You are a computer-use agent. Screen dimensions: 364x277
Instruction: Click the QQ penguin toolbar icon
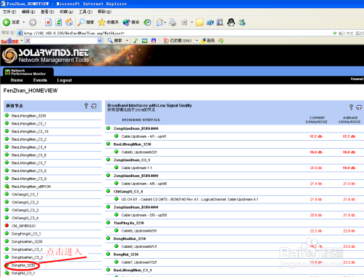point(231,22)
